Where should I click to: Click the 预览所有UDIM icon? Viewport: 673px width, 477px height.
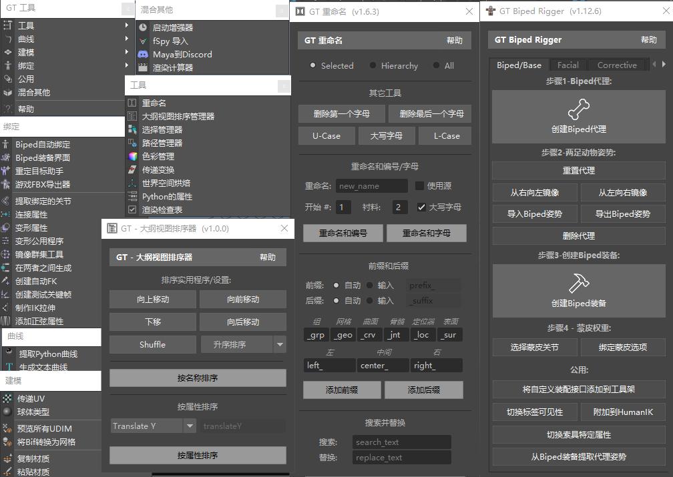[x=7, y=428]
